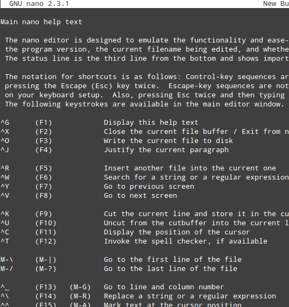Screen dimensions: 289x307
Task: Select the (M-?) last line key
Action: [x=46, y=269]
